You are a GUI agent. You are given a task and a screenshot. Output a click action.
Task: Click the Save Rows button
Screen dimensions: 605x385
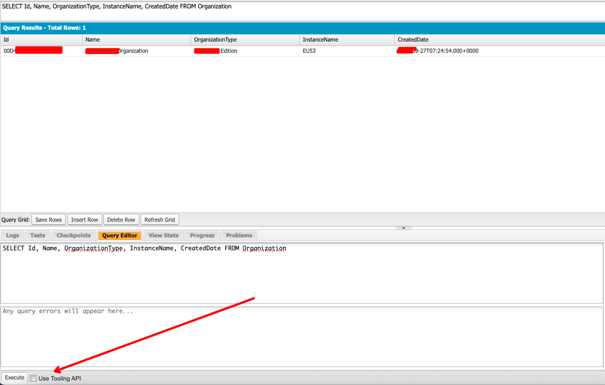[x=48, y=219]
